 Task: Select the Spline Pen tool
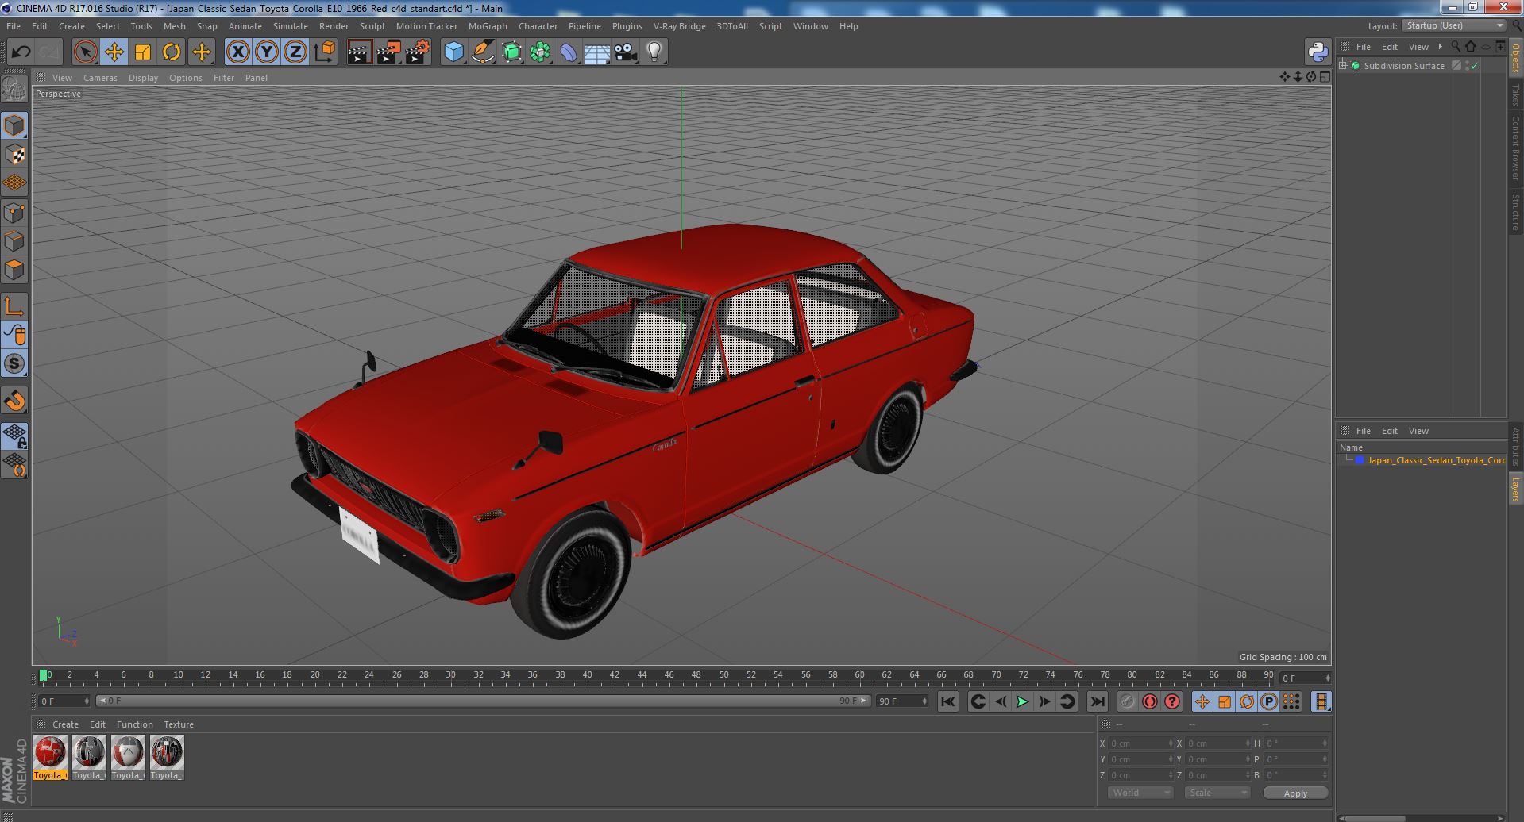tap(482, 52)
